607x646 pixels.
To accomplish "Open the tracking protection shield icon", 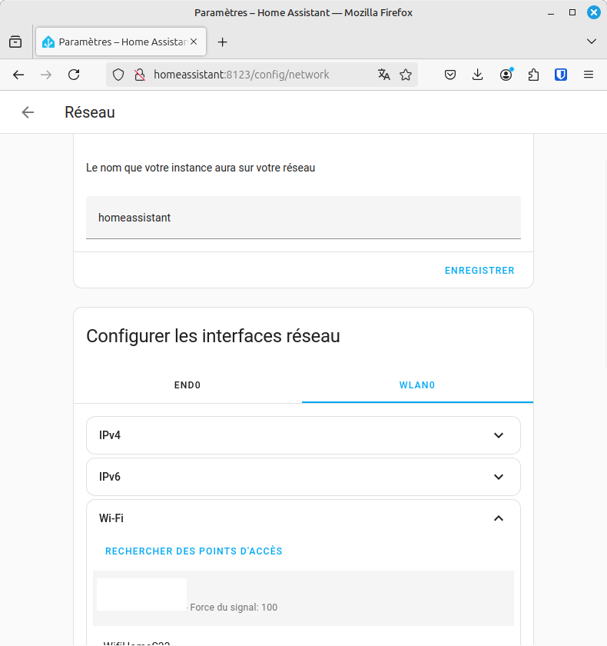I will point(118,75).
